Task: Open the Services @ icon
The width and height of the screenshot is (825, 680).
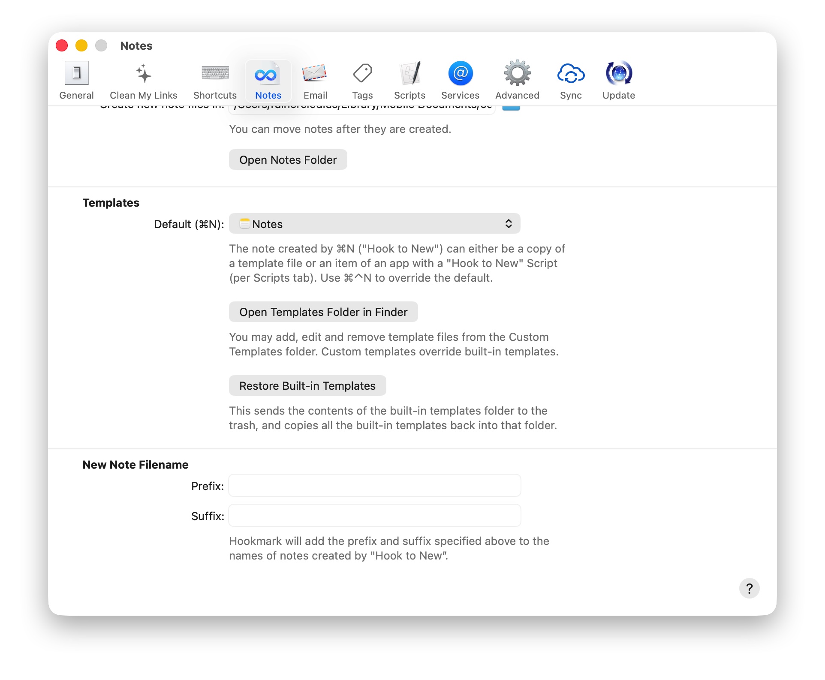Action: point(460,74)
